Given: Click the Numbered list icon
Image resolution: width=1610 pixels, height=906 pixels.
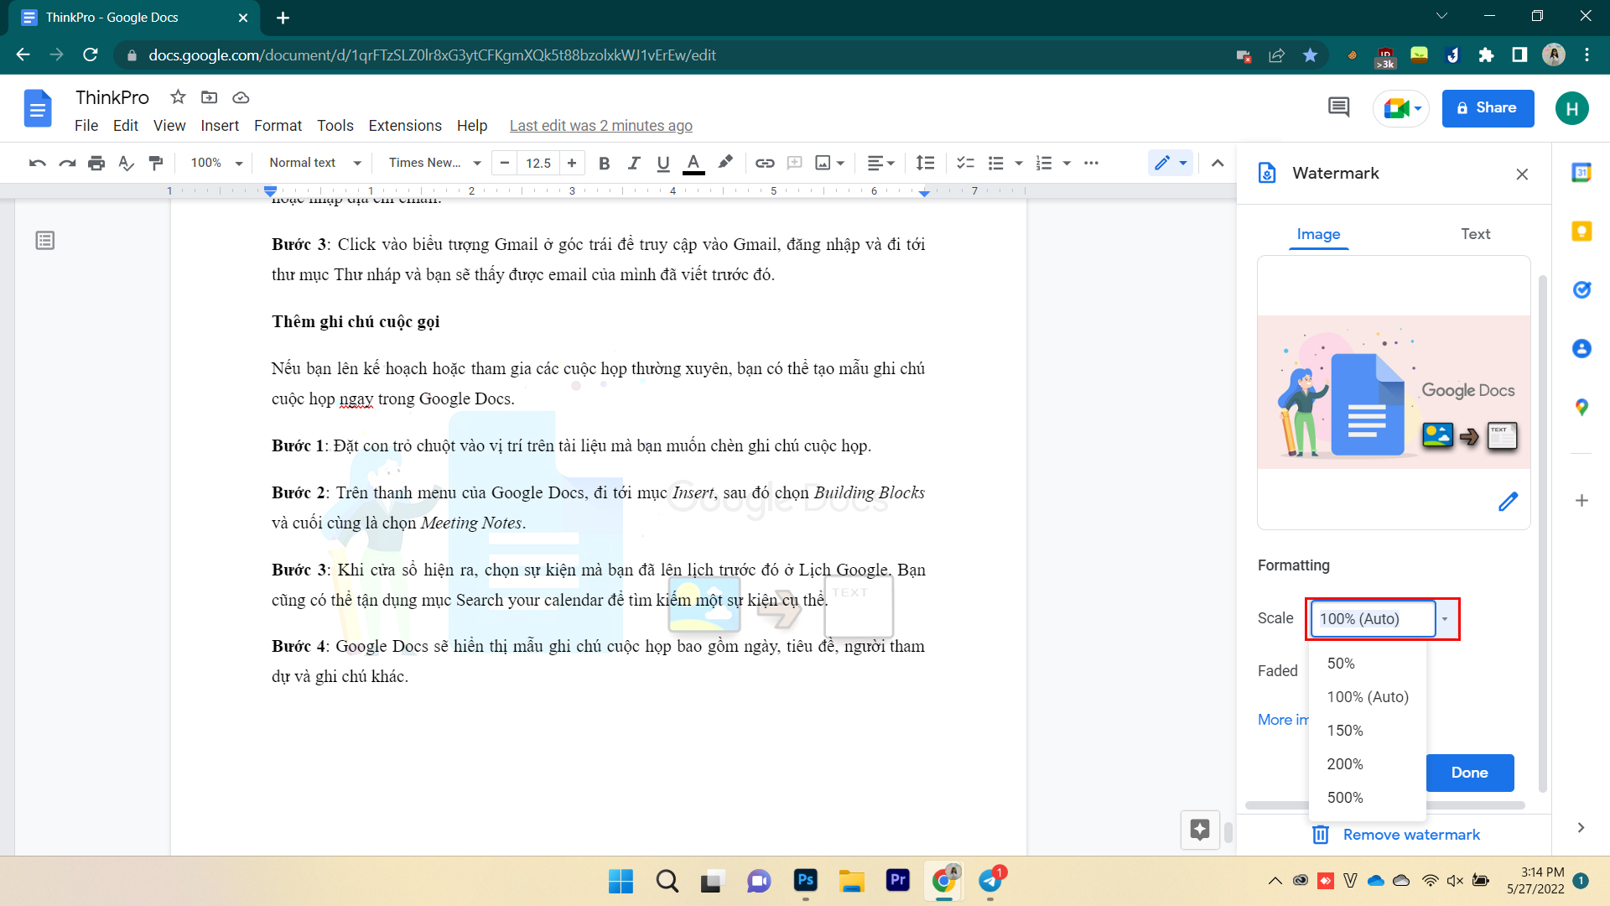Looking at the screenshot, I should [x=1044, y=163].
